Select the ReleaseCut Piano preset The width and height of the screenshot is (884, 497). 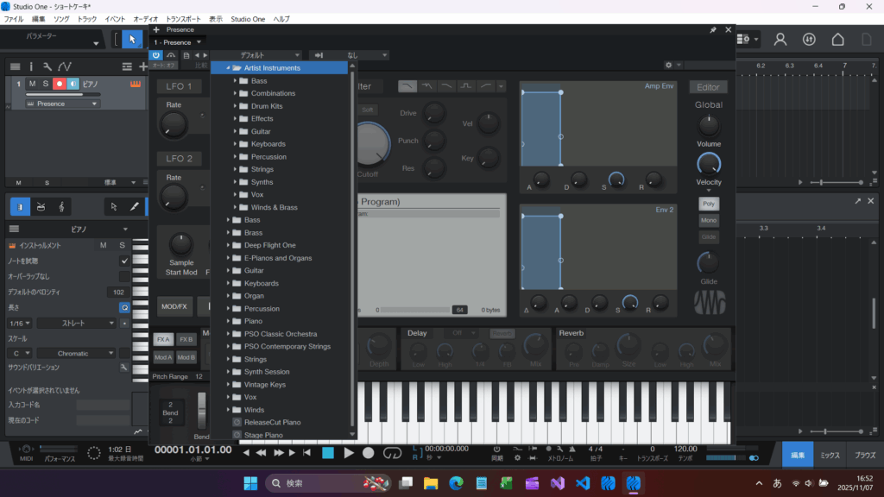click(x=272, y=423)
